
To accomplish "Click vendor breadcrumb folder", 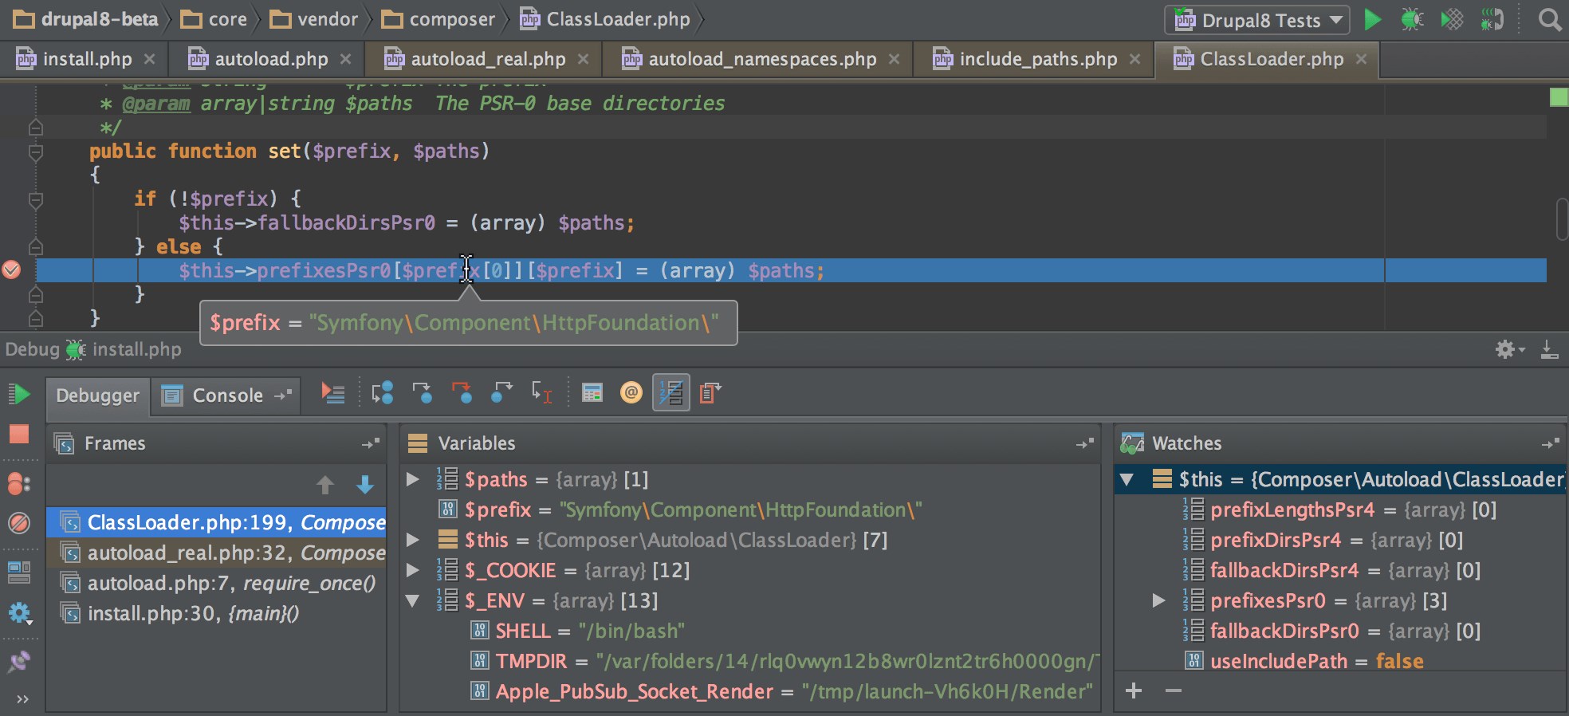I will pos(314,19).
